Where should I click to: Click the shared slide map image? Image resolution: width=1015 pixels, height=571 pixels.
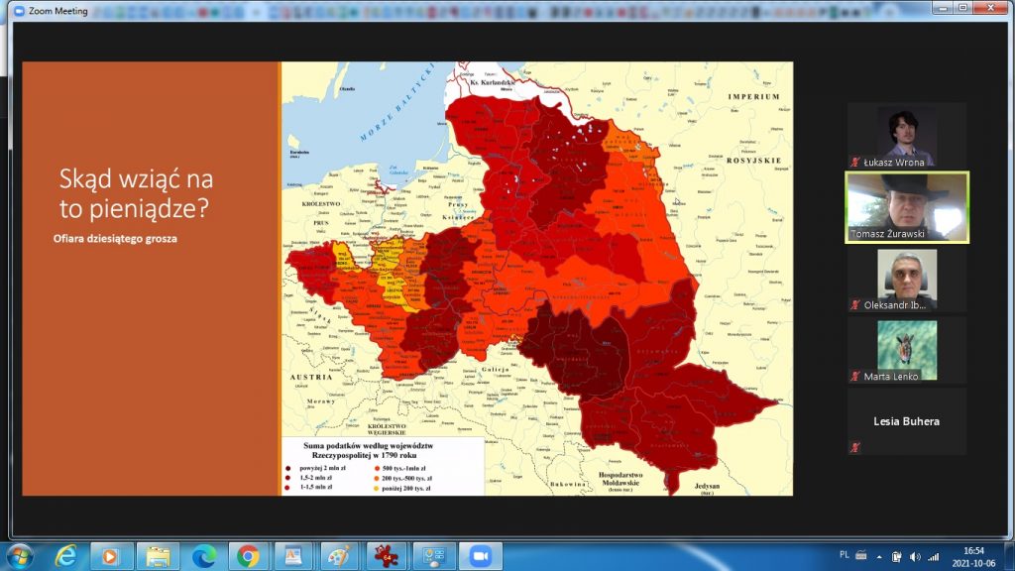[535, 278]
